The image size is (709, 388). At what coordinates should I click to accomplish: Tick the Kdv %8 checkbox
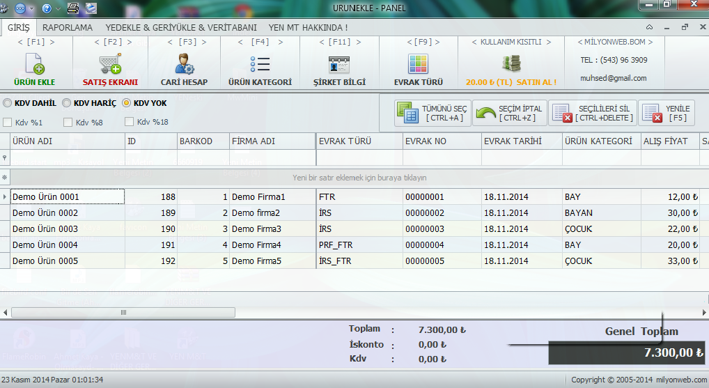[68, 123]
